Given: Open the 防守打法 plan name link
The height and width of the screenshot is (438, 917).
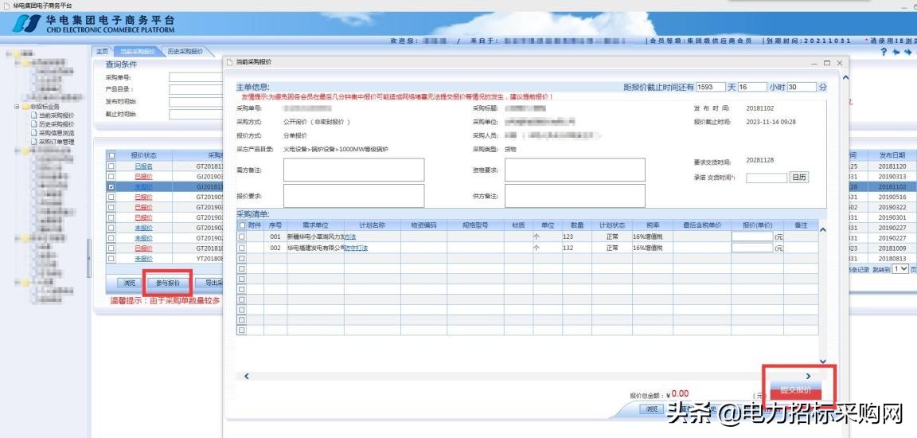Looking at the screenshot, I should tap(356, 248).
